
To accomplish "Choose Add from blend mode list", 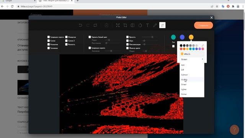I will 192,65.
